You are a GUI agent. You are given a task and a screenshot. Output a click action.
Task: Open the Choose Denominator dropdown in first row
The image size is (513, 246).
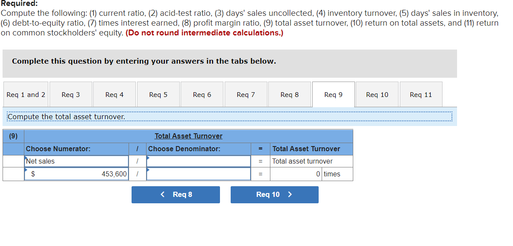pyautogui.click(x=198, y=161)
